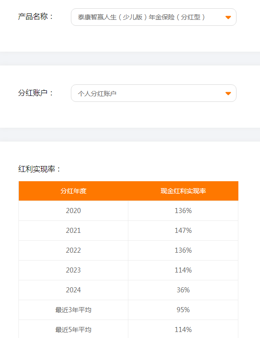The height and width of the screenshot is (338, 260).
Task: Click the 95% three-year average value
Action: pyautogui.click(x=183, y=310)
